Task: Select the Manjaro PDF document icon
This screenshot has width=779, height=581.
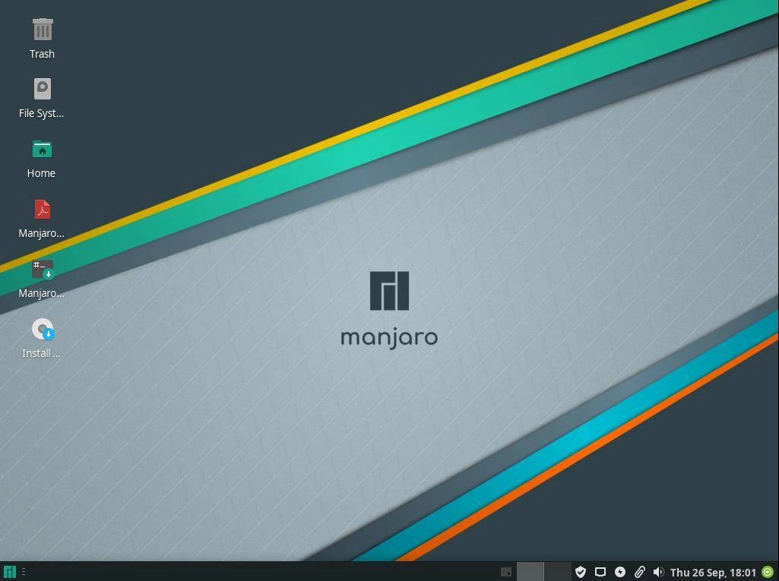Action: (43, 209)
